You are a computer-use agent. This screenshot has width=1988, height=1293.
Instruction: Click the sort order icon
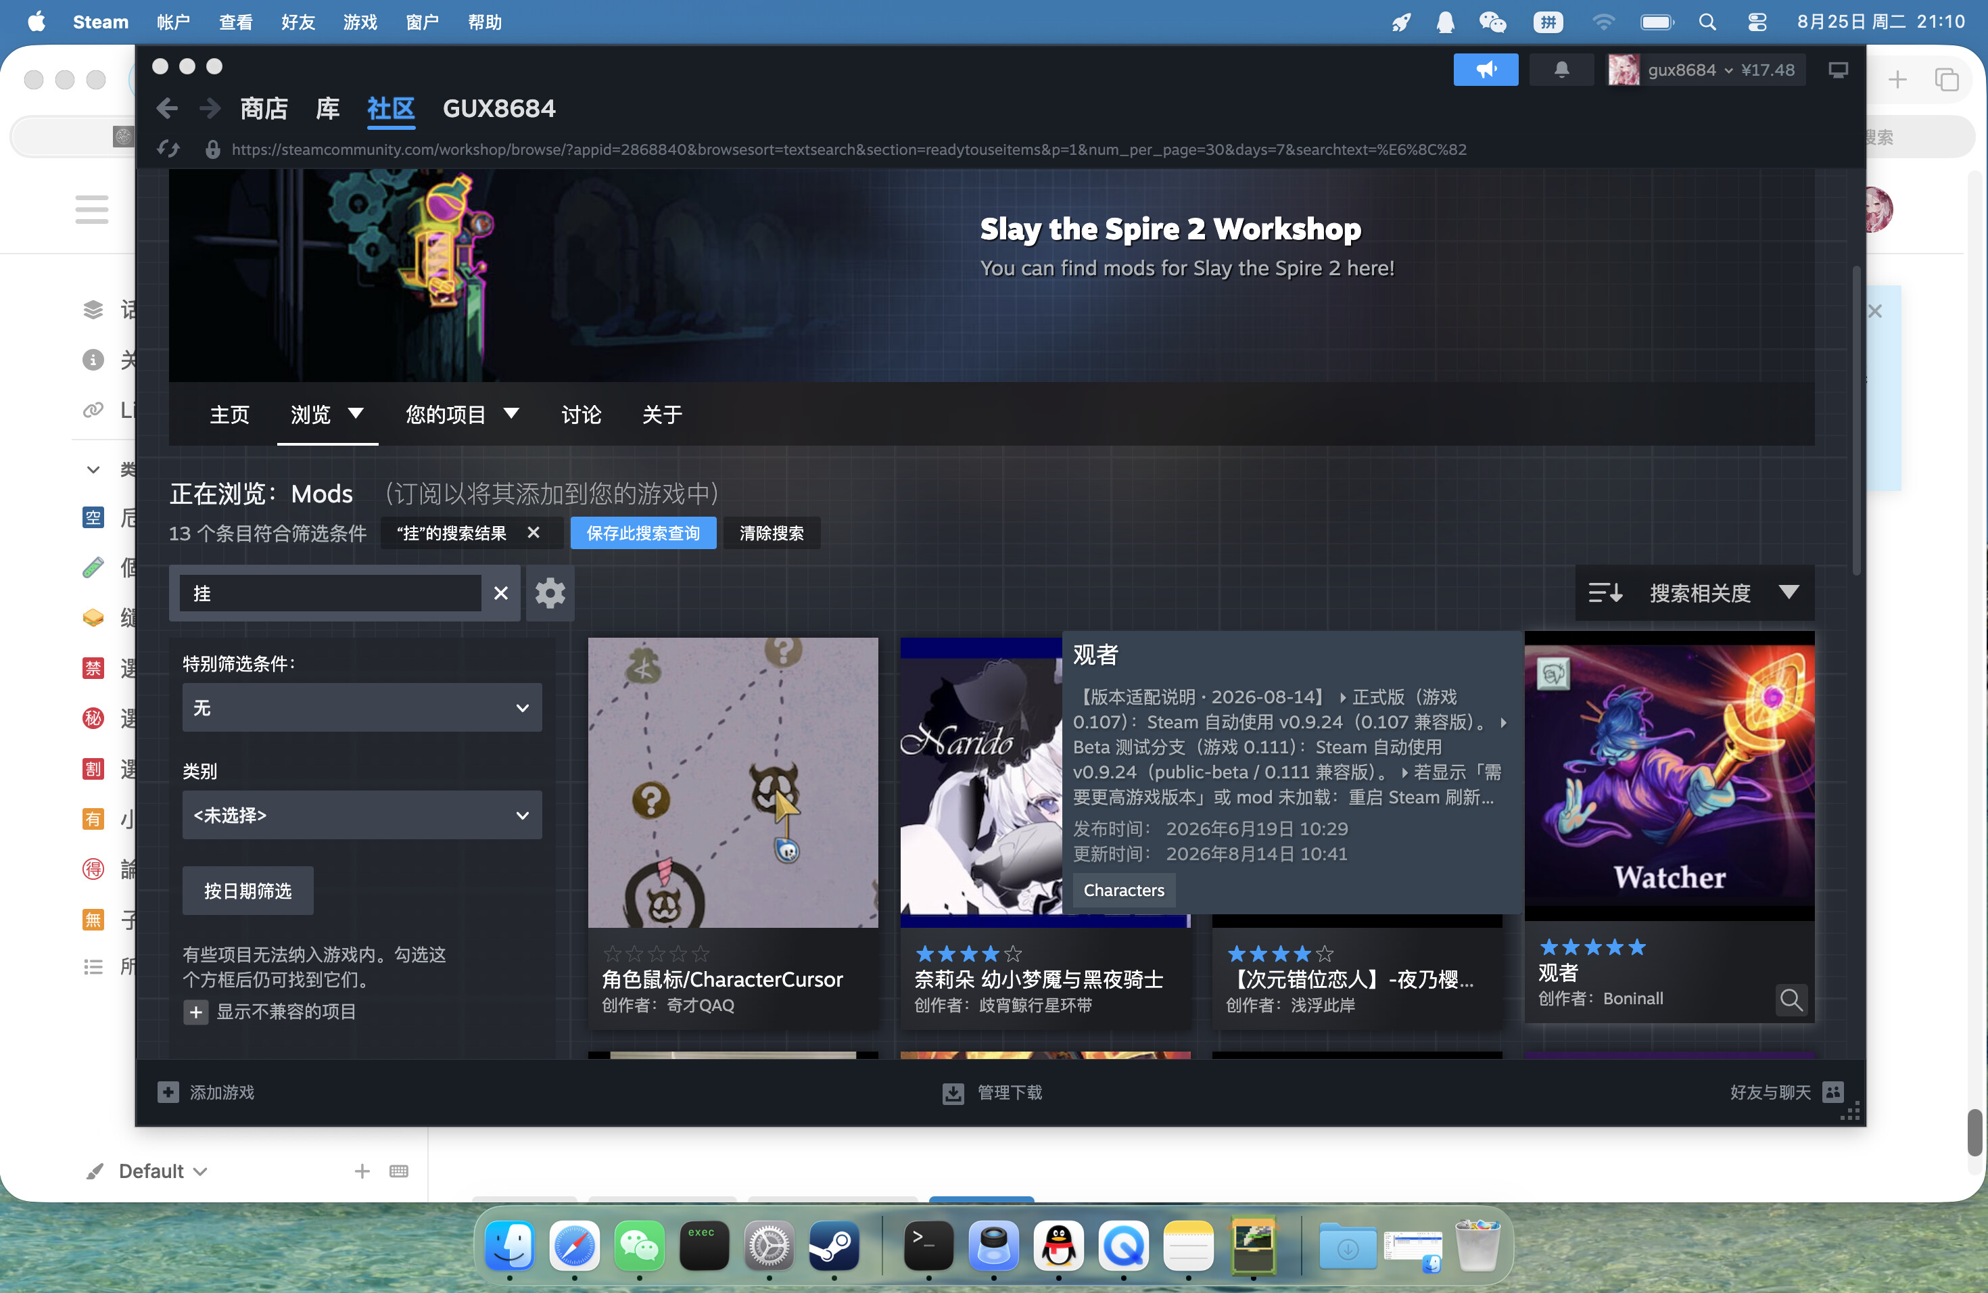(1605, 593)
